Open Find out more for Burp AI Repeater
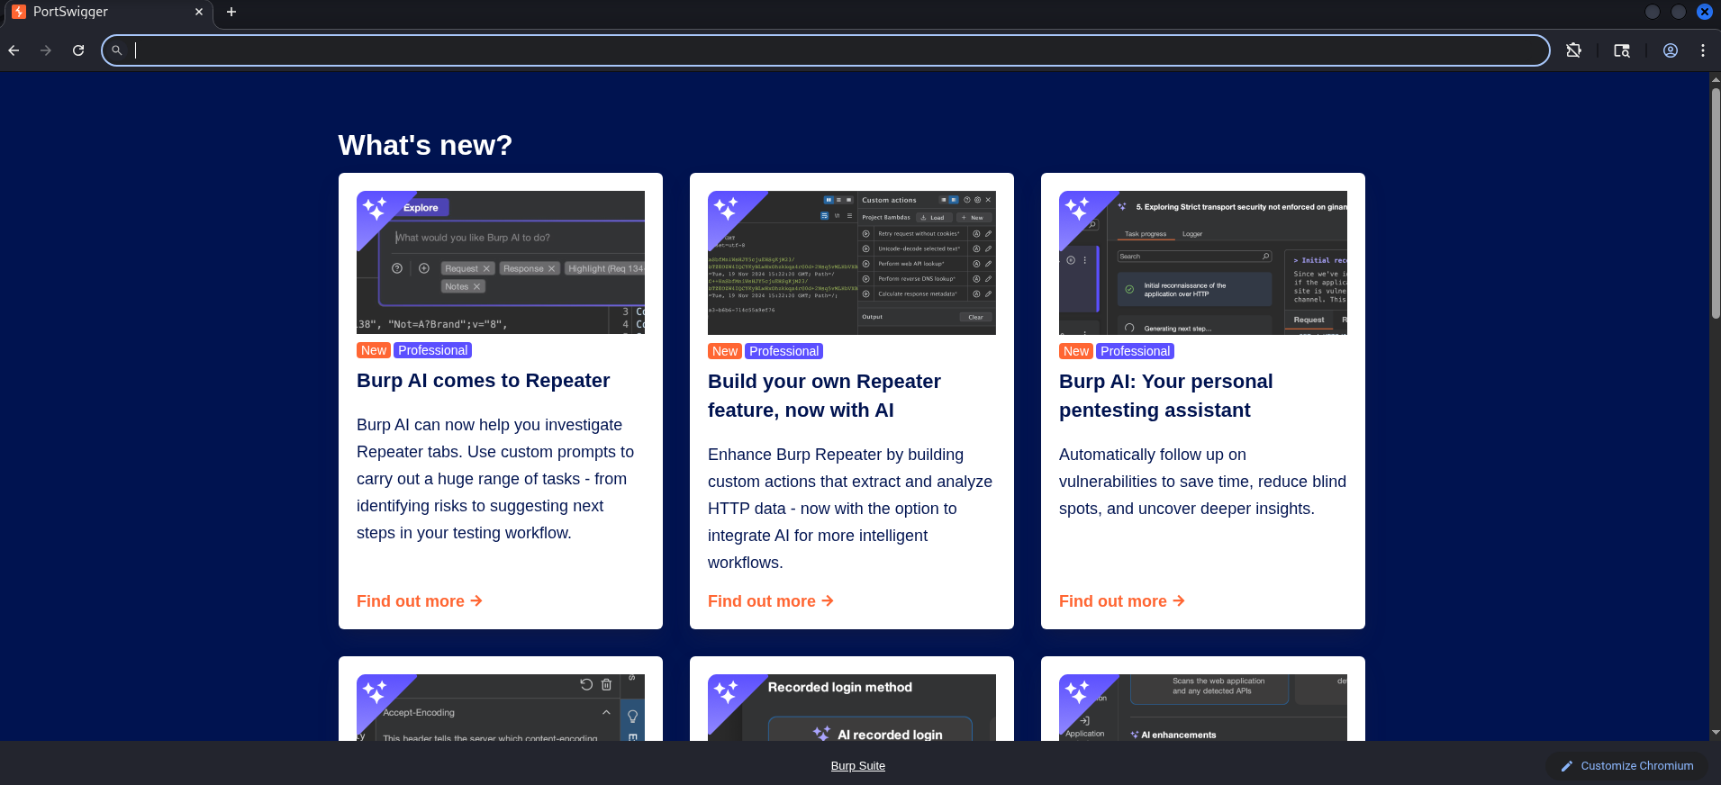This screenshot has height=785, width=1721. 420,601
